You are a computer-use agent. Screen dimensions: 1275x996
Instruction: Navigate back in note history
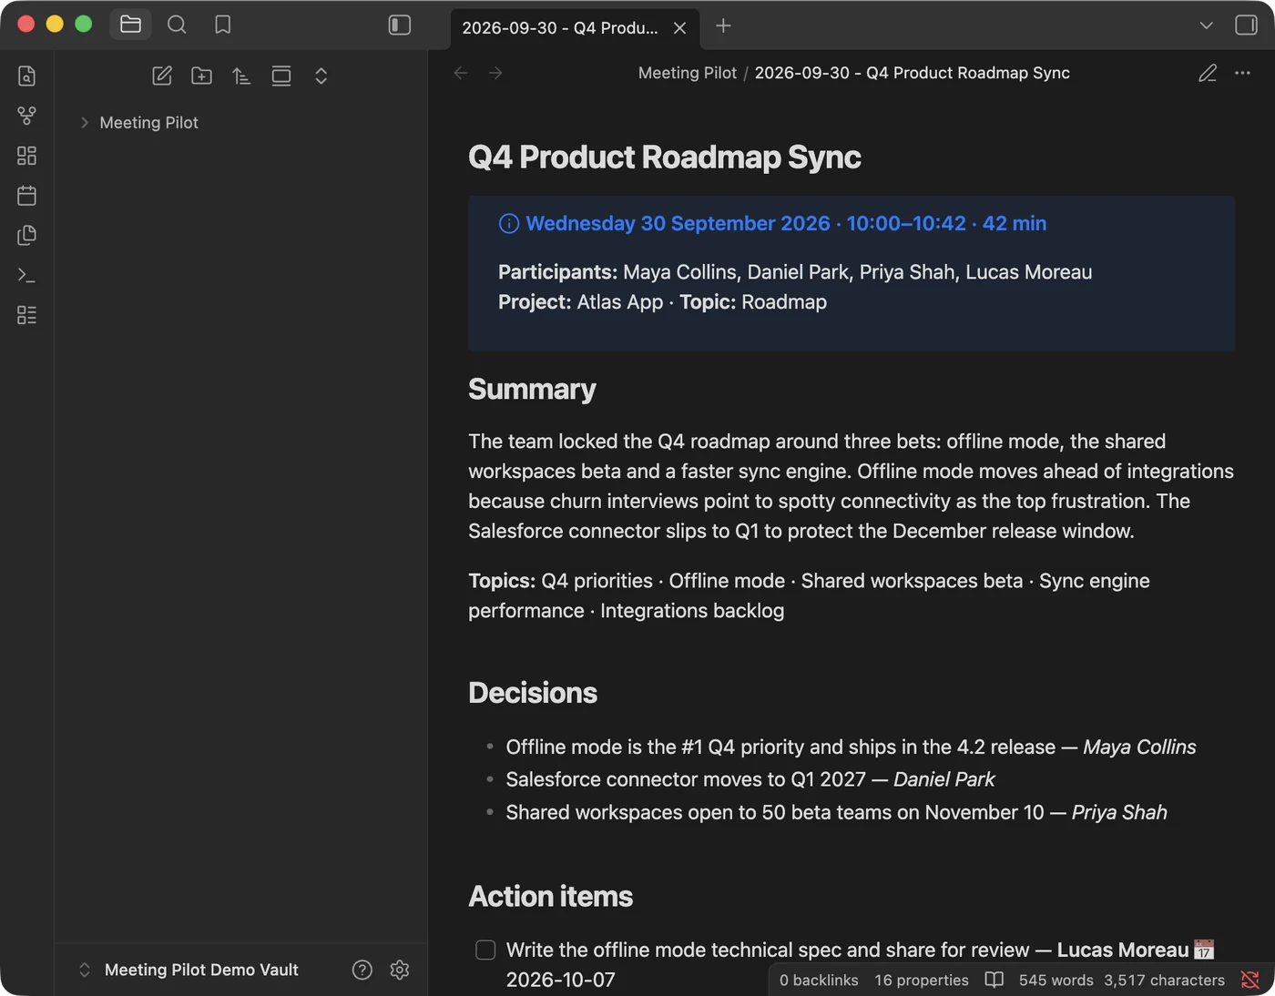point(461,73)
